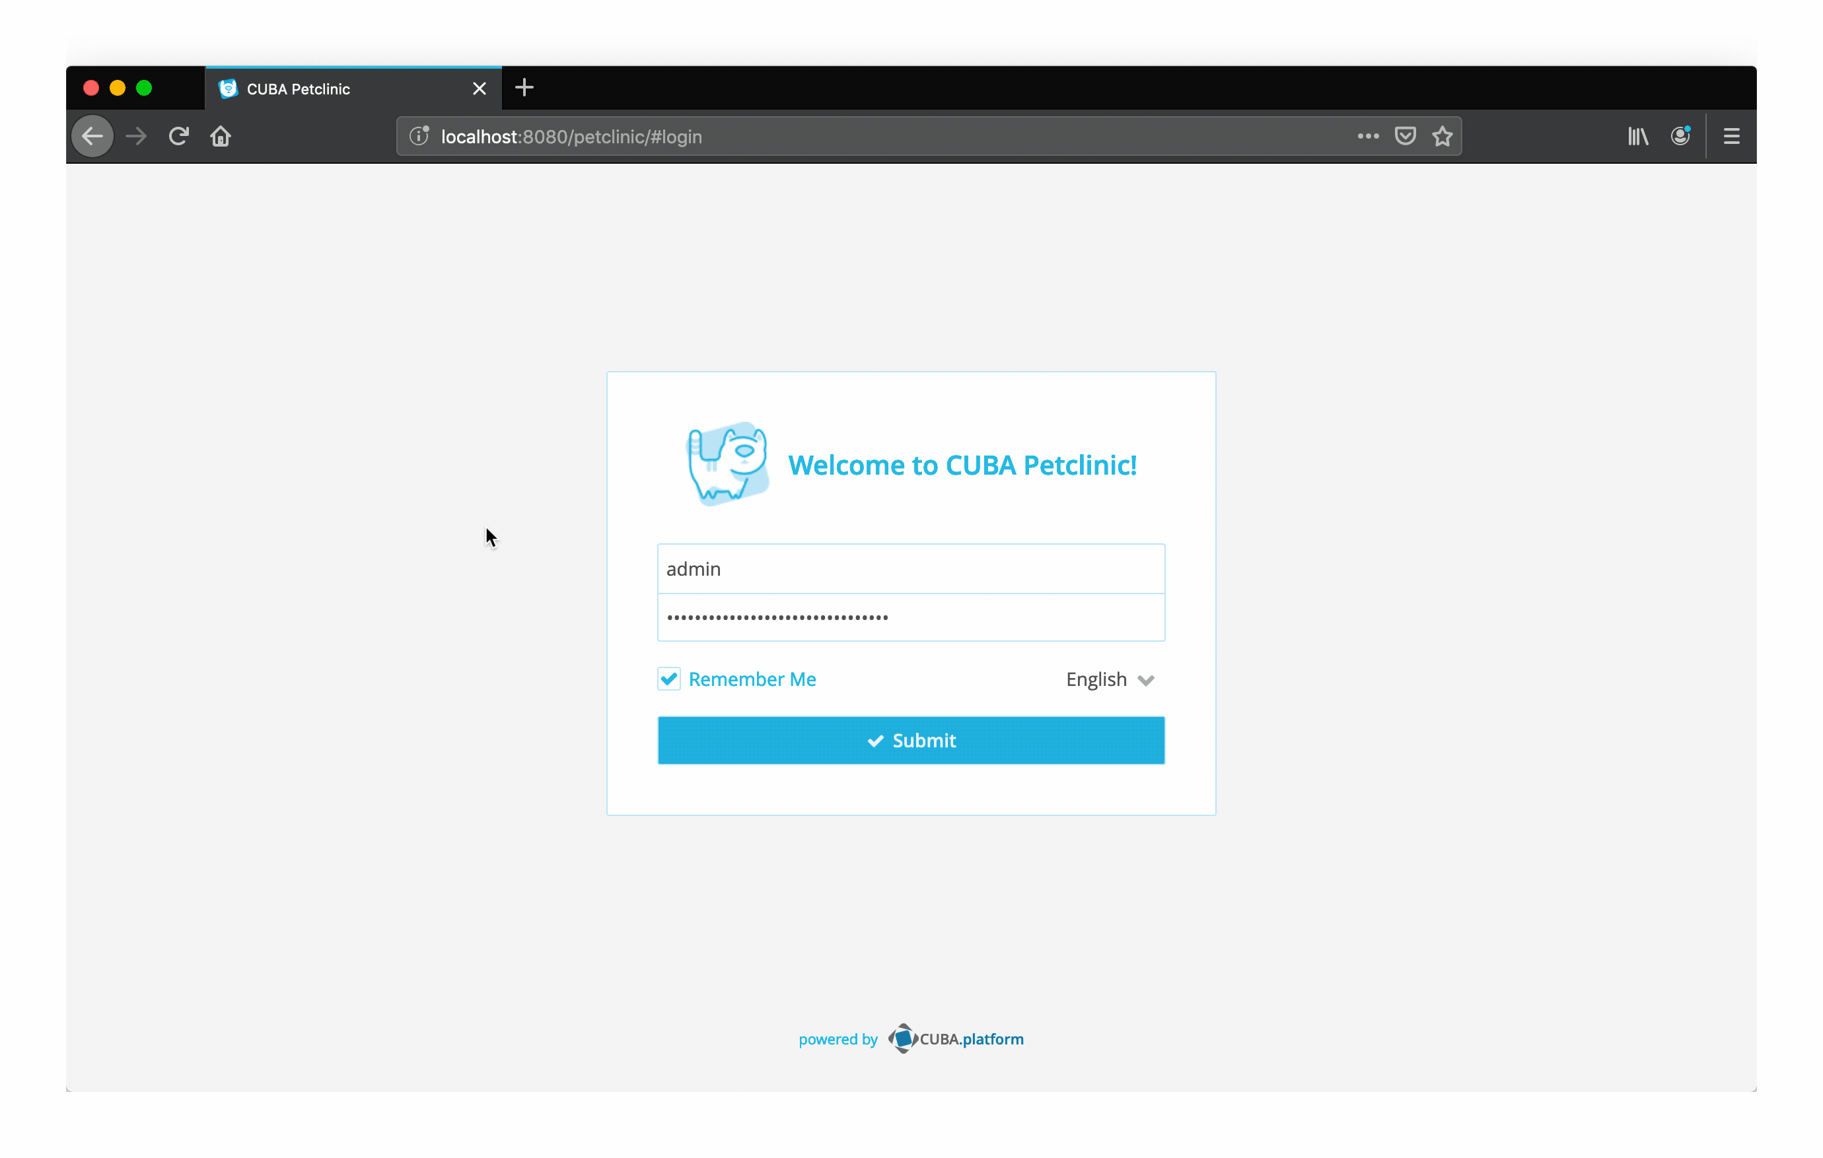The image size is (1823, 1158).
Task: Submit the login form
Action: (x=911, y=740)
